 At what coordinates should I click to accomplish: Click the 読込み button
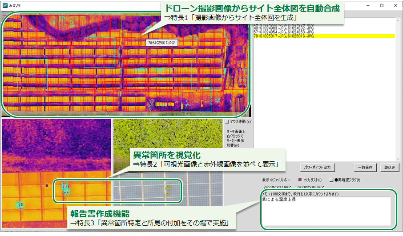coord(390,168)
